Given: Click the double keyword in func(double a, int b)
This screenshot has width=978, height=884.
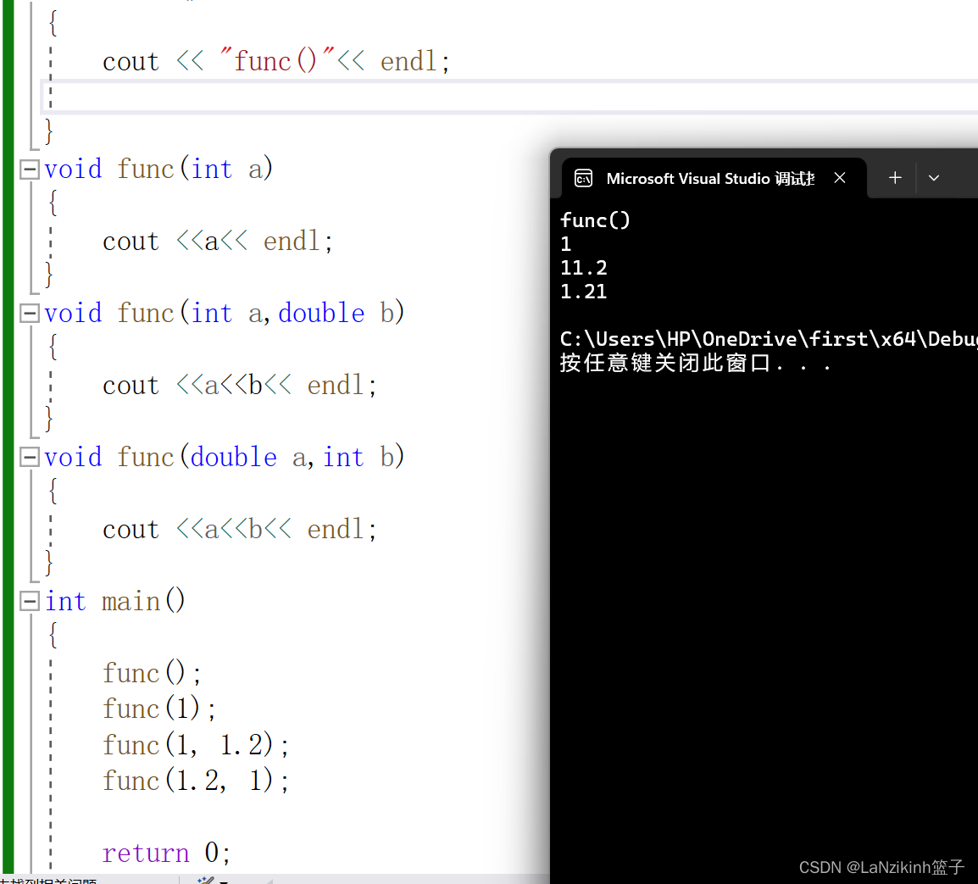Looking at the screenshot, I should pos(233,458).
